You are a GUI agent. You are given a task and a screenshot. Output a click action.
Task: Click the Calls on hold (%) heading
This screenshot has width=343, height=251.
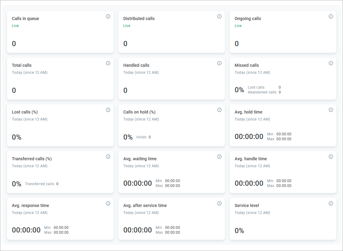click(x=139, y=112)
